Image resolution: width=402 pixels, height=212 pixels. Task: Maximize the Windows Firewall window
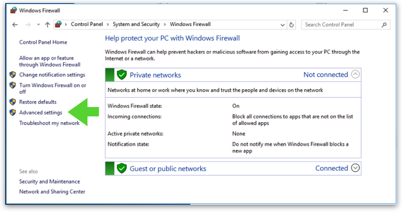pos(366,10)
